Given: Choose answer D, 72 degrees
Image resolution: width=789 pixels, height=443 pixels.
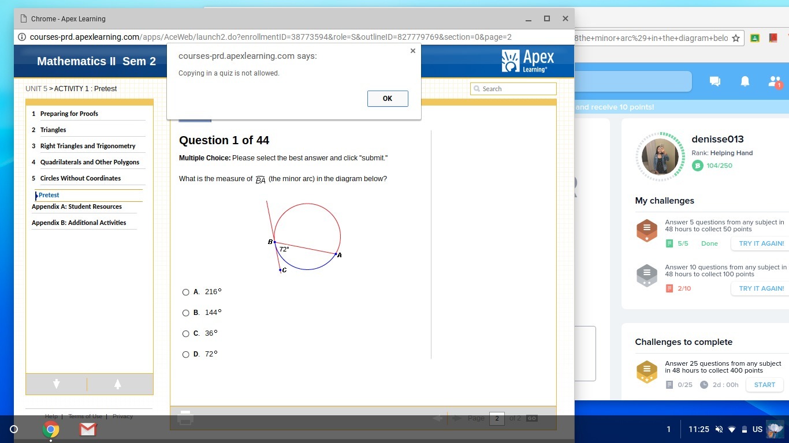Looking at the screenshot, I should coord(186,355).
